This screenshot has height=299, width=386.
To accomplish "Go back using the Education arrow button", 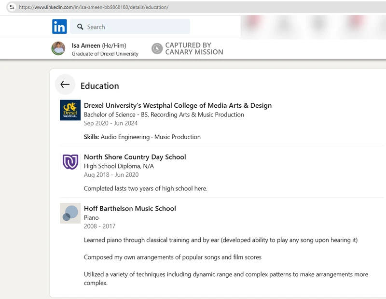I will pyautogui.click(x=65, y=85).
